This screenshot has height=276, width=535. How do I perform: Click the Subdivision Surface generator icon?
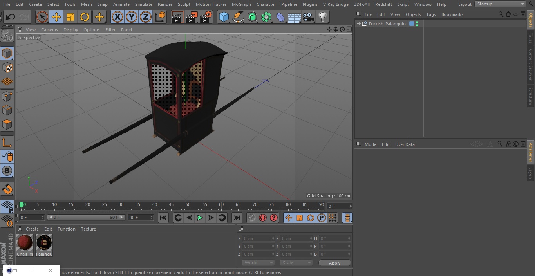click(252, 17)
